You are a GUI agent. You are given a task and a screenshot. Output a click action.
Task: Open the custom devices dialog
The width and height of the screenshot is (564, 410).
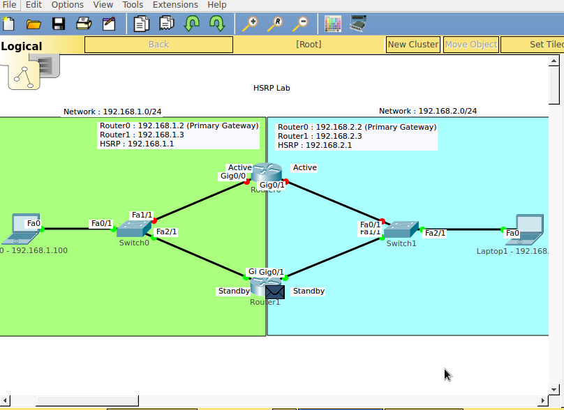tap(357, 23)
